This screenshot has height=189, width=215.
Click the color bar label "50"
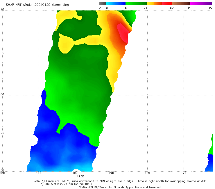click(x=172, y=8)
